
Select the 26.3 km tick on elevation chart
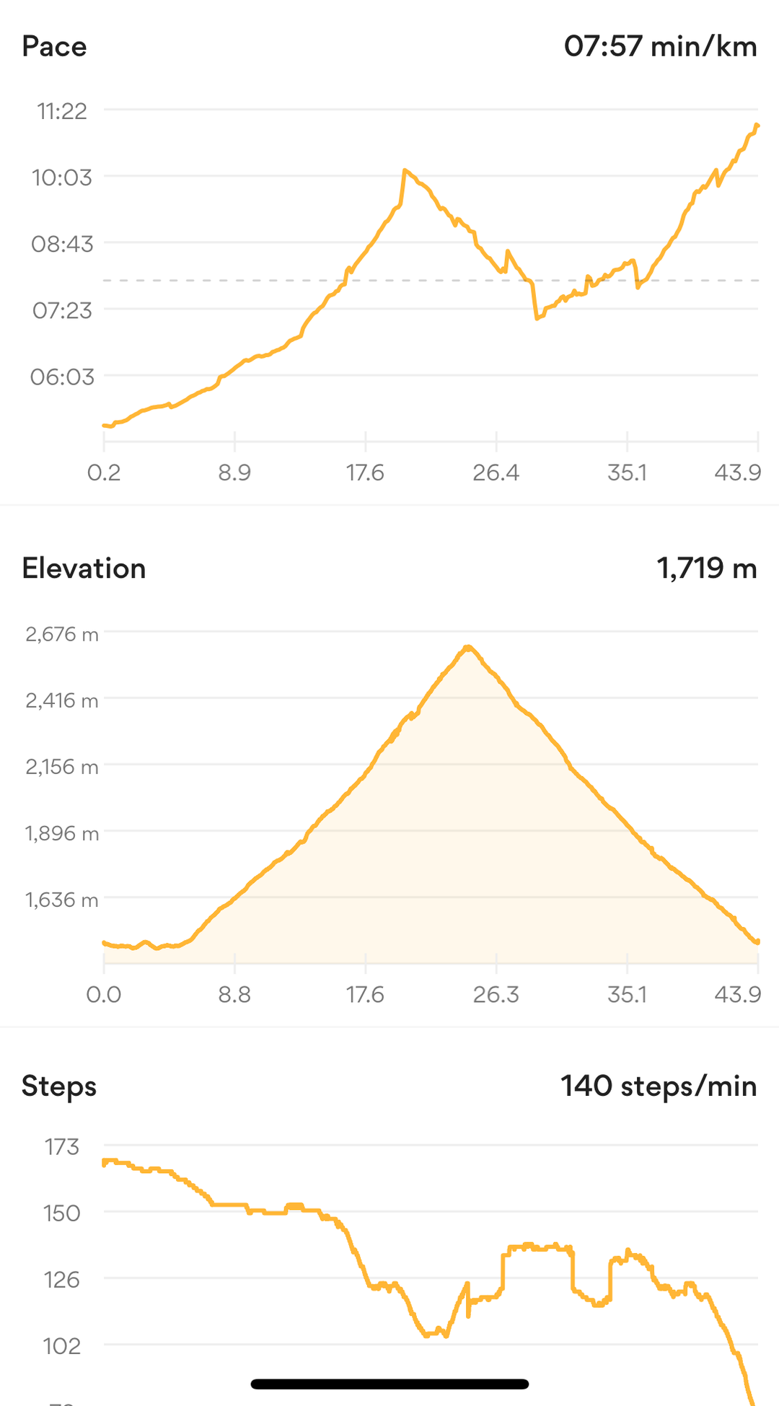pos(496,995)
